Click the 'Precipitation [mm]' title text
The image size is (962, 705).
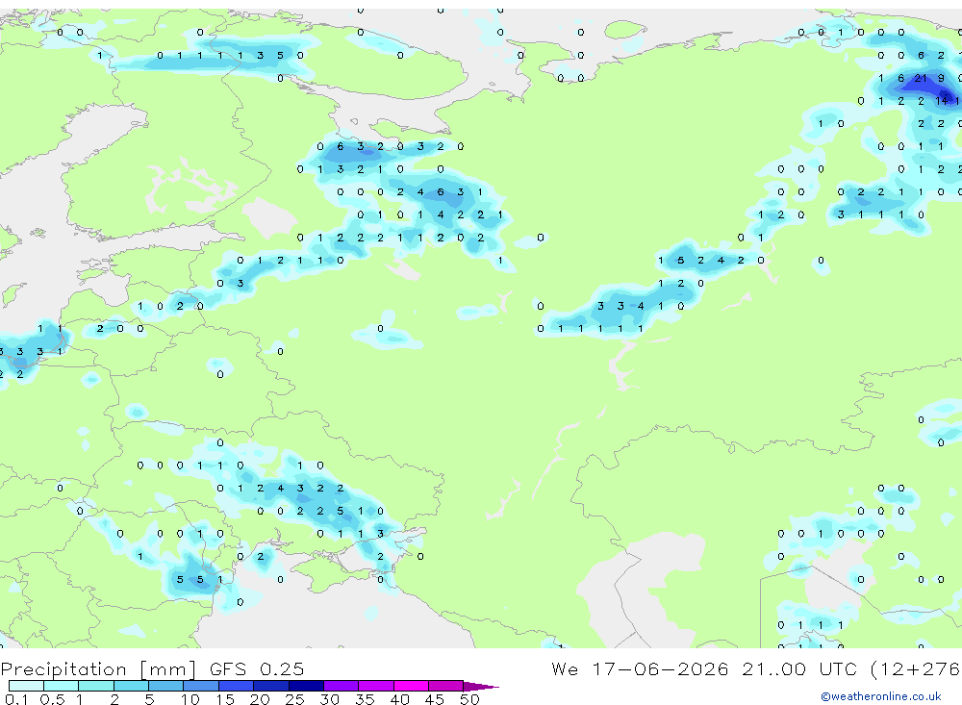[98, 669]
